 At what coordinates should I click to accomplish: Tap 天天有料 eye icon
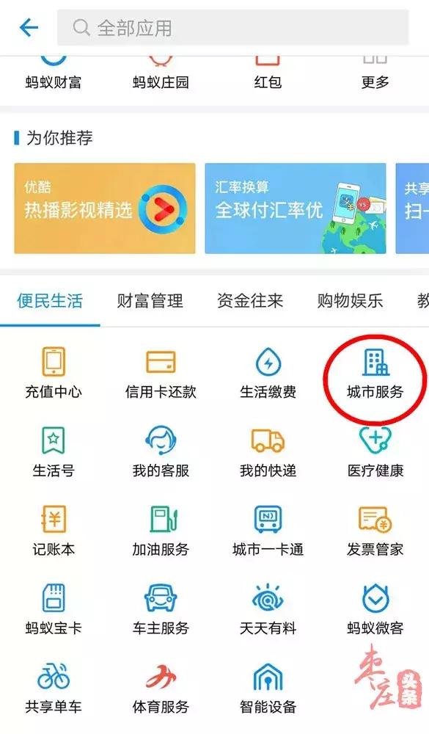268,597
